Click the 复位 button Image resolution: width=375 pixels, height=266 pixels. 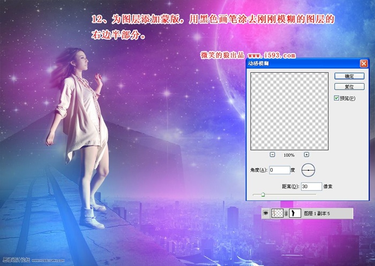(349, 87)
